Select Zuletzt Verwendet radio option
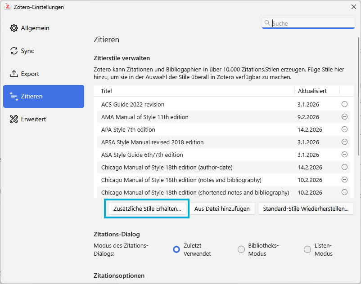 tap(176, 249)
